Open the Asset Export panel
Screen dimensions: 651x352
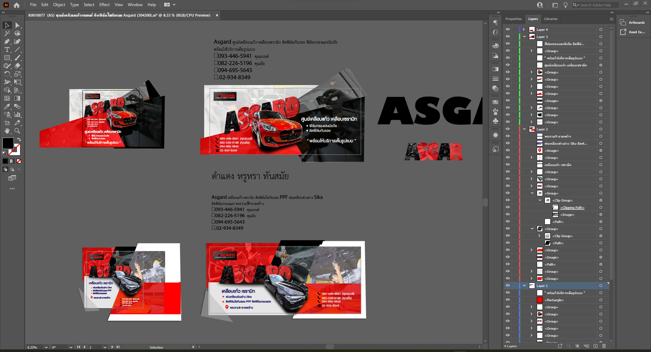click(x=633, y=32)
